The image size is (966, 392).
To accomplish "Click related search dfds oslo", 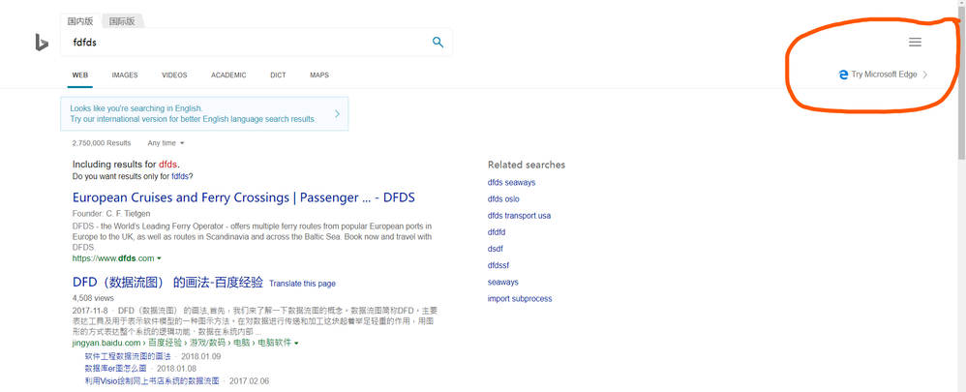I will click(x=503, y=199).
